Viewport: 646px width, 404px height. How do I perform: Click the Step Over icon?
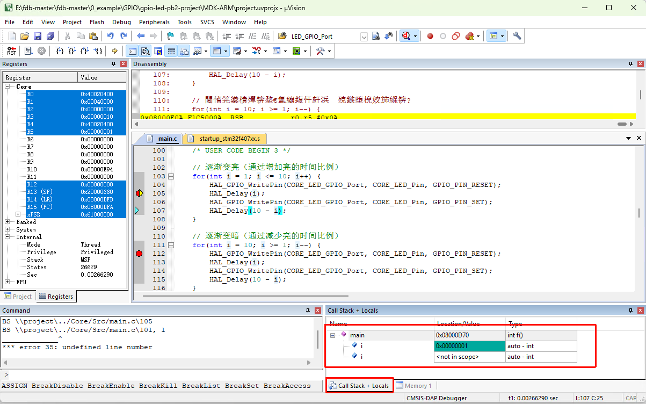point(72,51)
